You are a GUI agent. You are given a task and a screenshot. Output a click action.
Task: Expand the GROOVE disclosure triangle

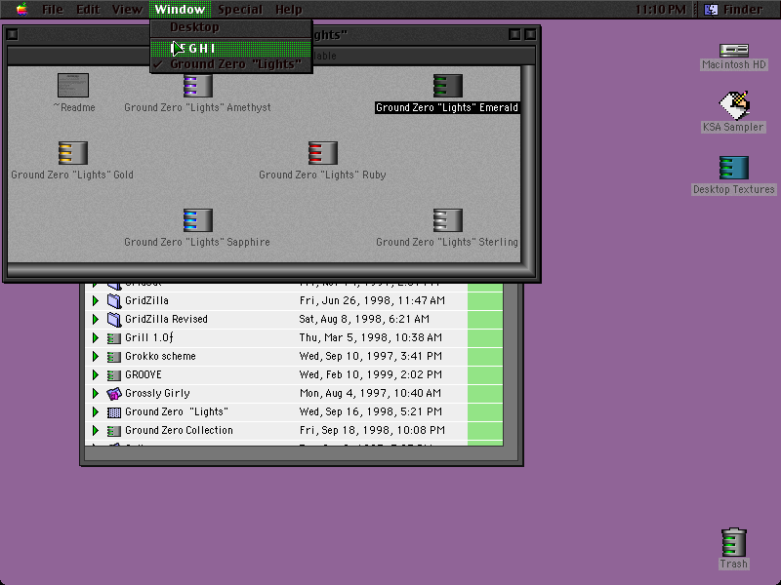coord(95,374)
